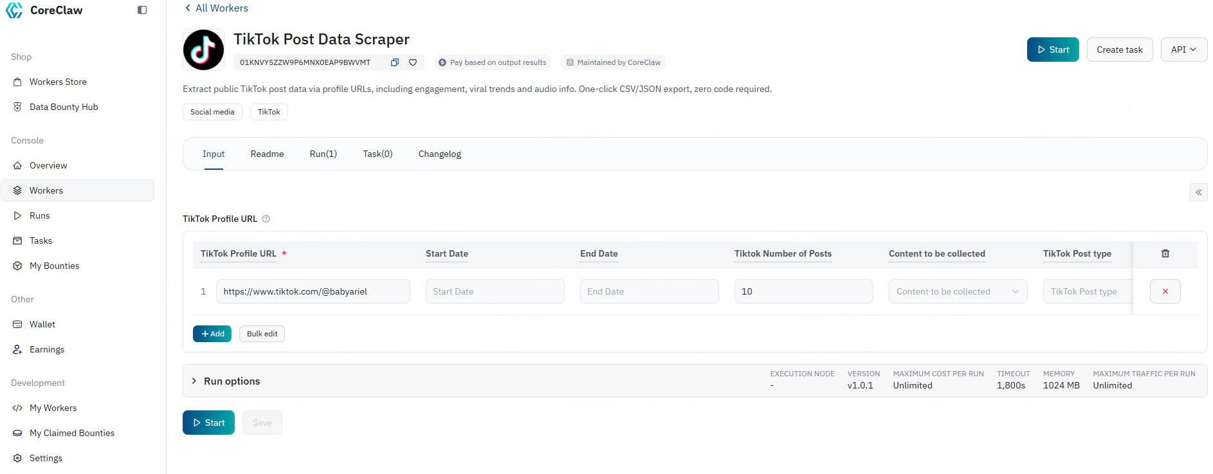Copy the worker ID to clipboard

(x=395, y=62)
